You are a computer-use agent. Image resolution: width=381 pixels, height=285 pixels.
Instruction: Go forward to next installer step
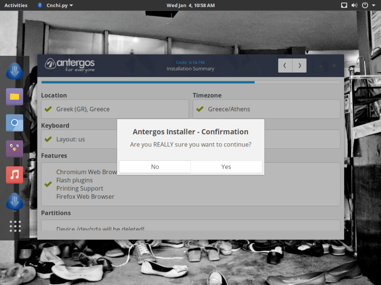300,65
